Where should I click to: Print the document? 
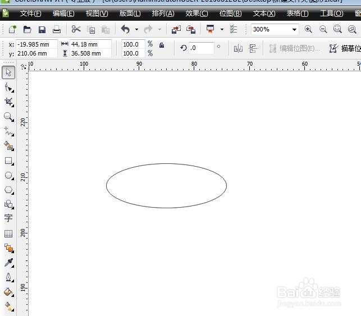57,29
